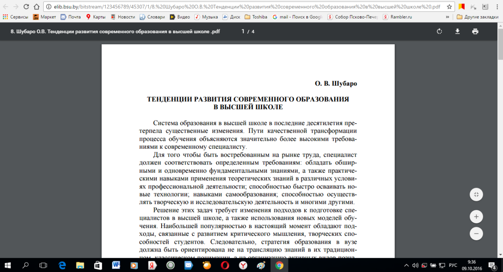Viewport: 503px width, 272px height.
Task: Open the Toshiba bookmarks folder
Action: tap(256, 17)
